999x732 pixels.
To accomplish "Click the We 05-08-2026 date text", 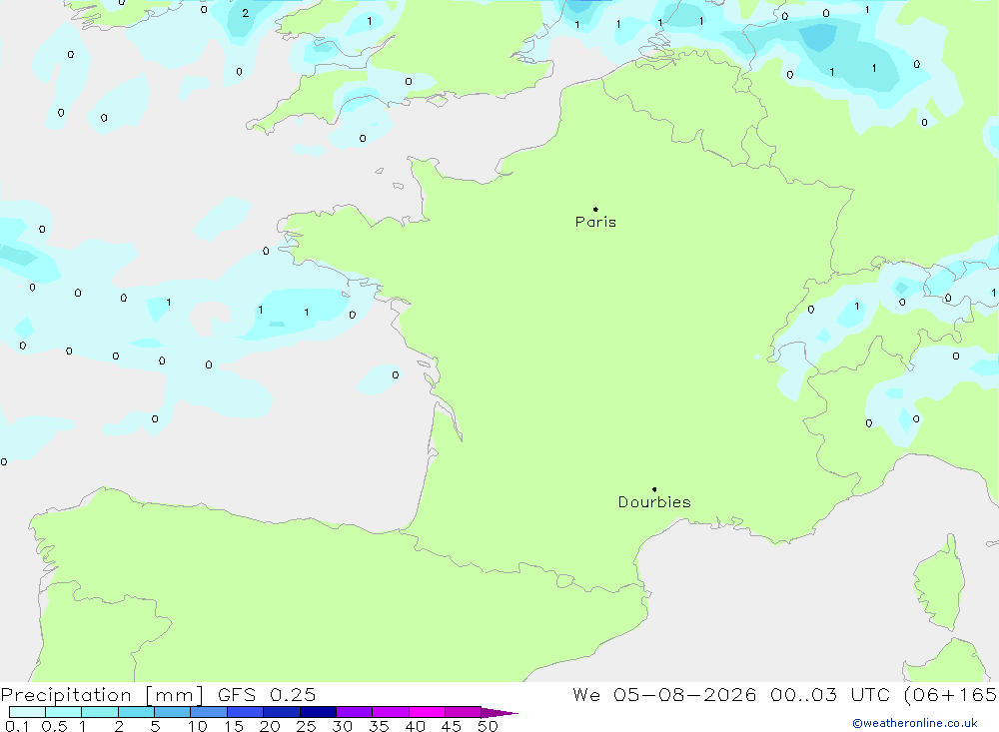I will [x=664, y=695].
